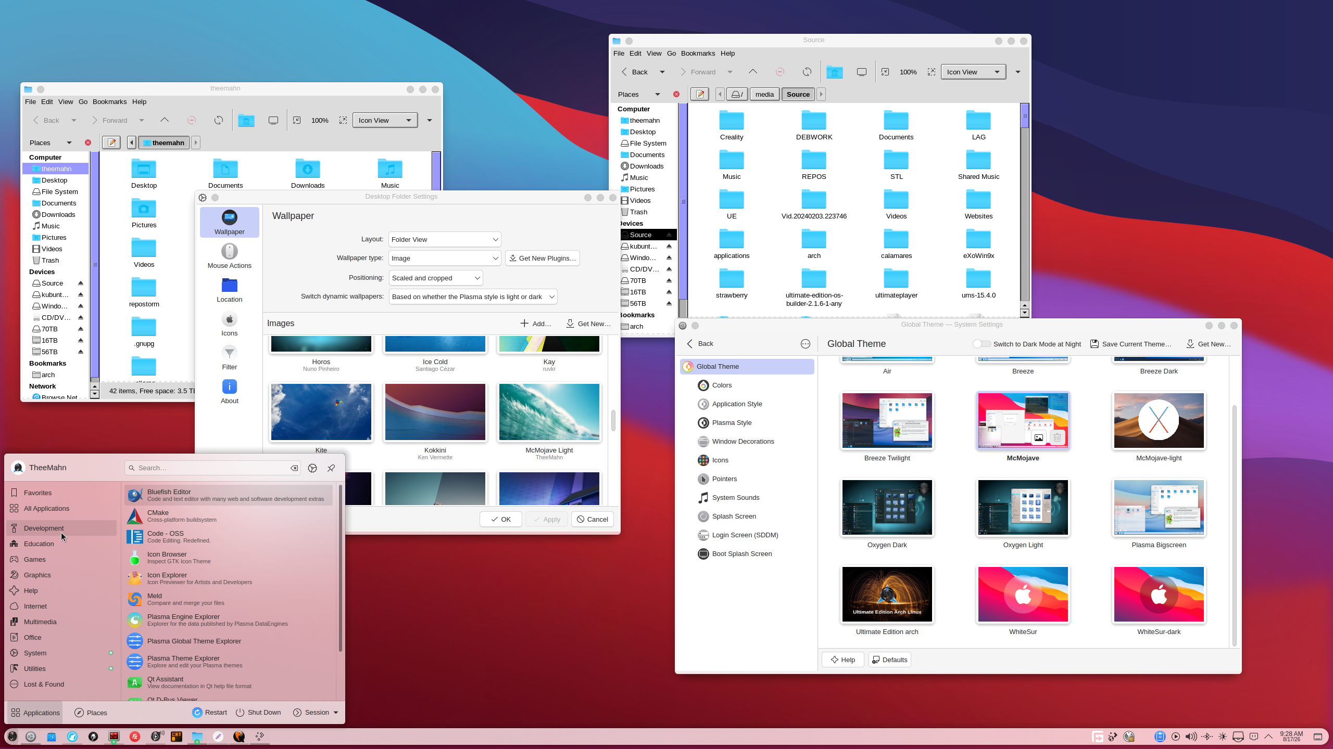Go to Home folder in Source window toolbar

click(834, 72)
